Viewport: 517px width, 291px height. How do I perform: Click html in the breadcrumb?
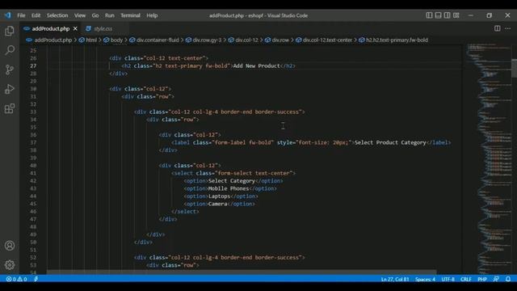click(x=91, y=40)
